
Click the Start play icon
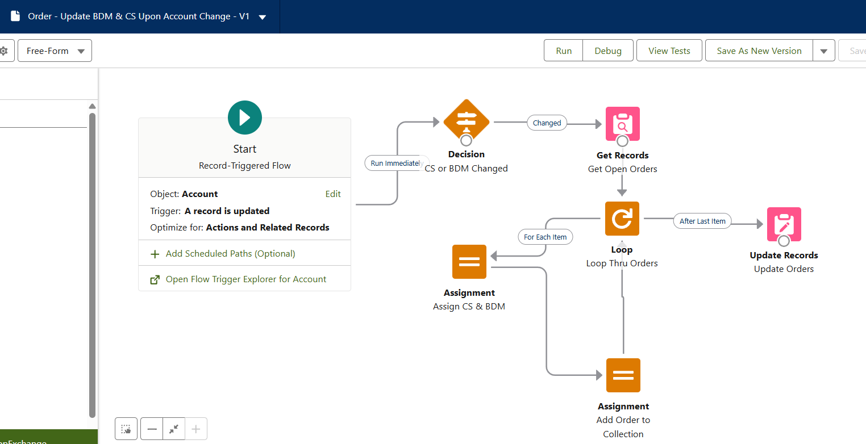(x=244, y=118)
